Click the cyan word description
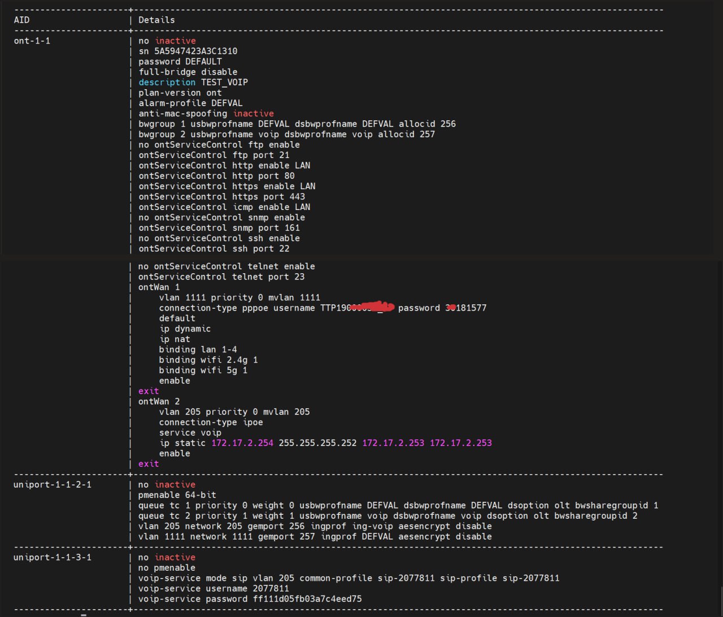This screenshot has width=723, height=617. click(167, 82)
